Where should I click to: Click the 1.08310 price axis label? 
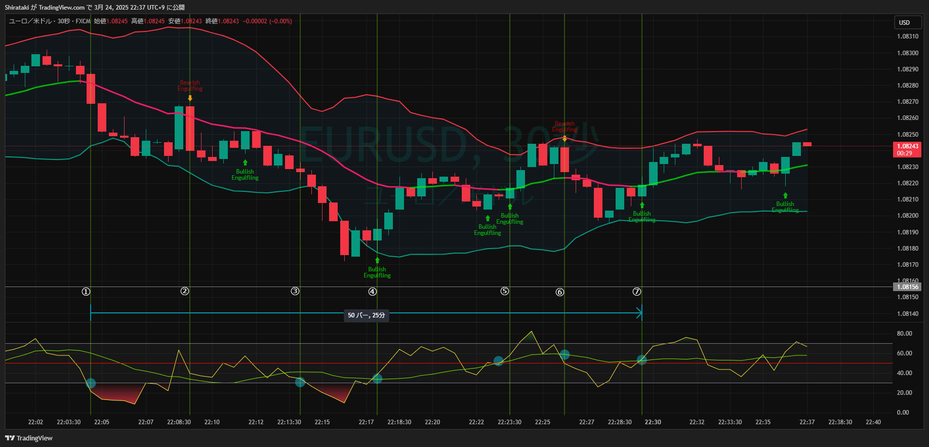(x=908, y=36)
